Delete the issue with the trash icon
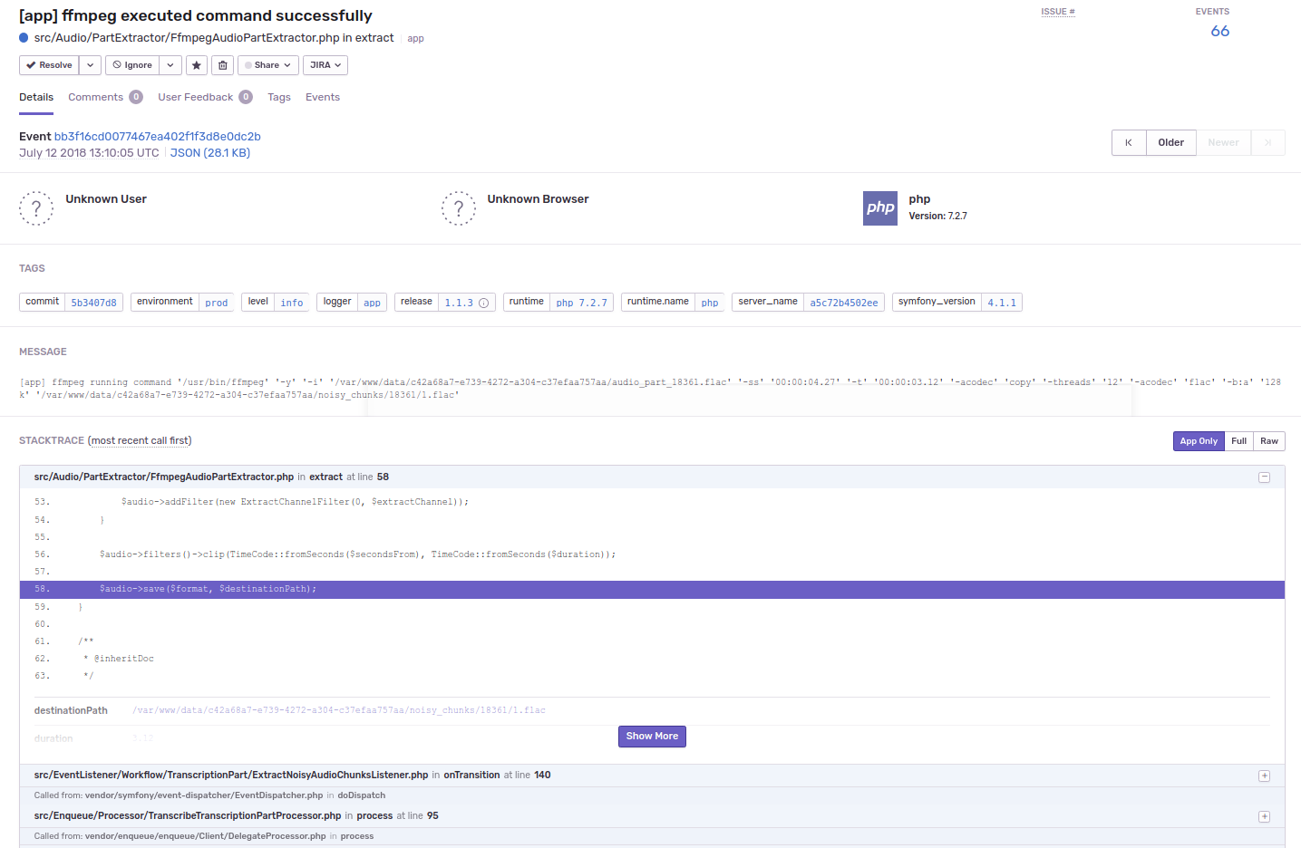 [x=222, y=65]
